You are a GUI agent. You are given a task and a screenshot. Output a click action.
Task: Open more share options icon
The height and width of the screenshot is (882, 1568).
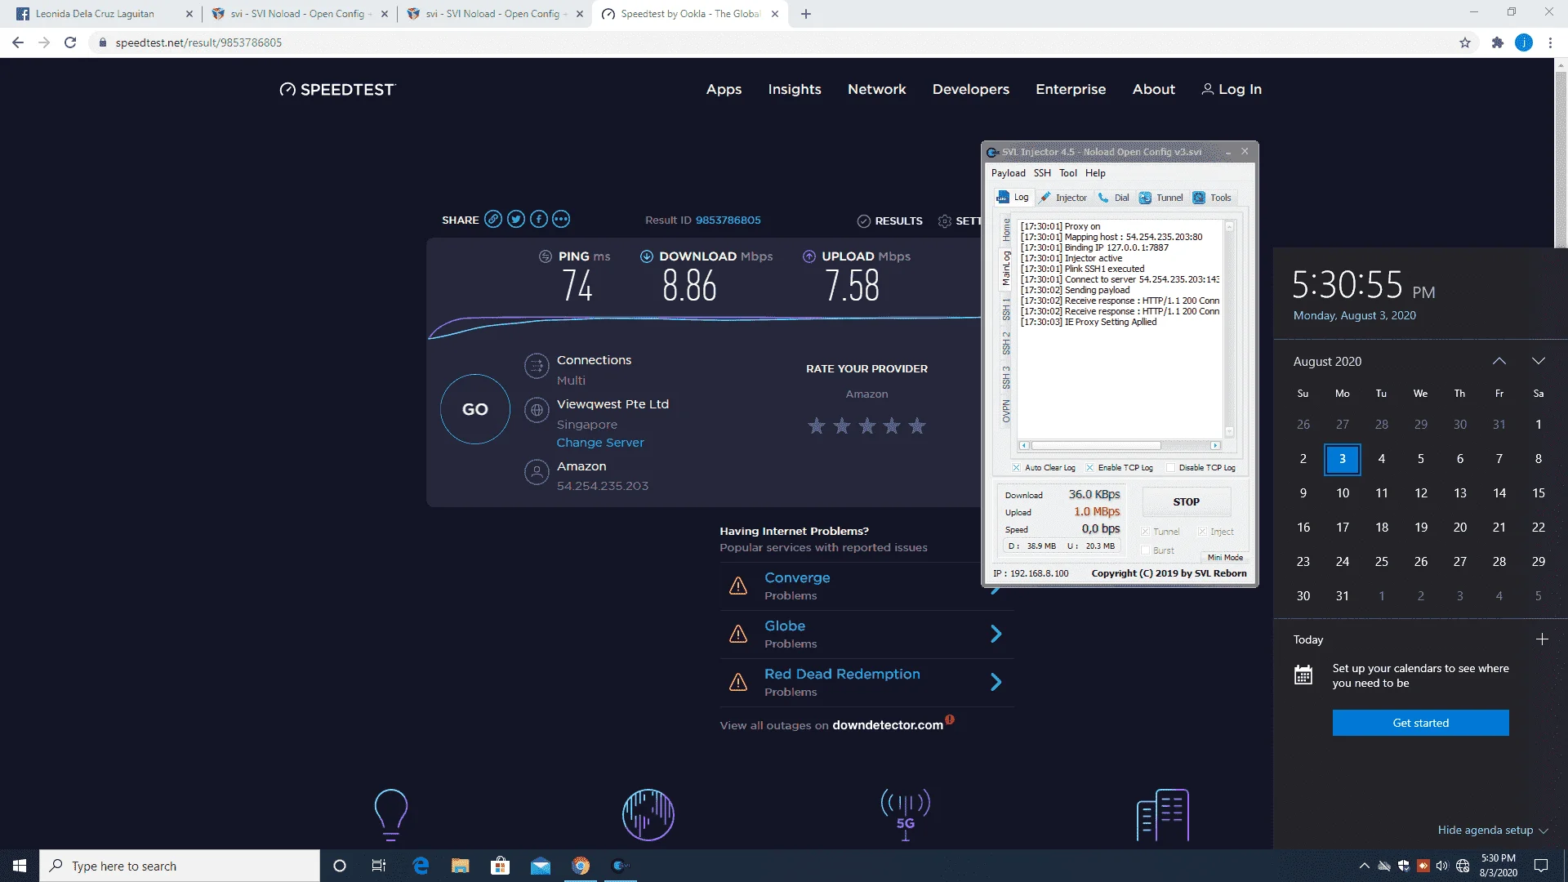pos(561,219)
